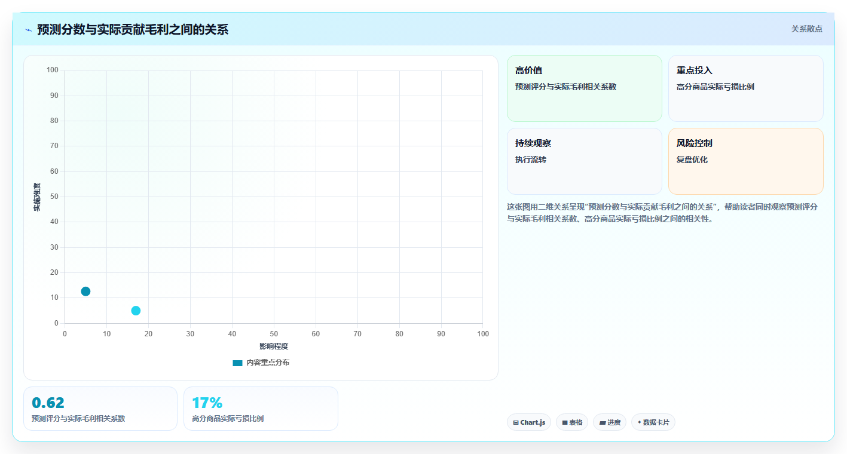Click the 执行流转 text in 持续观察 card
Screen dimensions: 847x454
(x=531, y=159)
